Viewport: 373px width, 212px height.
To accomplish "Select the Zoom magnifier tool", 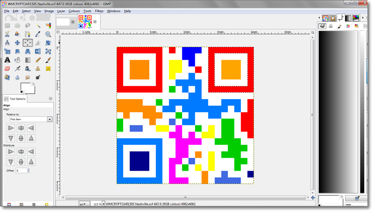I will 48,34.
